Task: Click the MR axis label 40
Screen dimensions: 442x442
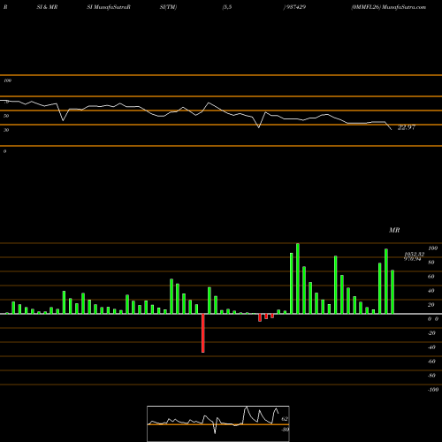Action: pos(431,291)
